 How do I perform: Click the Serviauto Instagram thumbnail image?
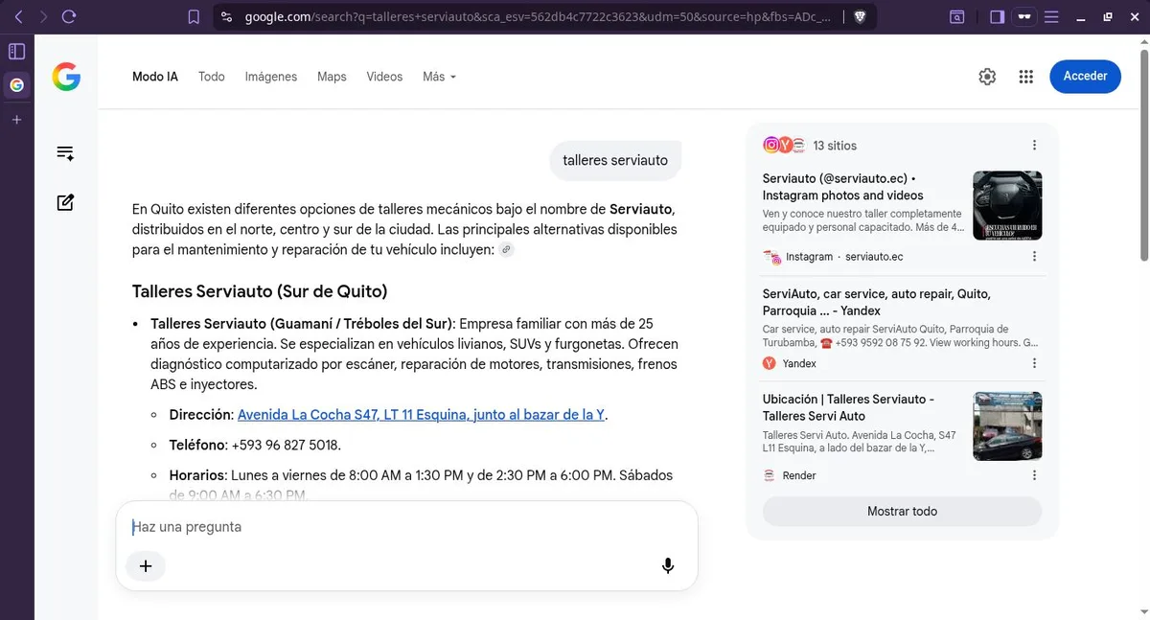click(x=1007, y=205)
